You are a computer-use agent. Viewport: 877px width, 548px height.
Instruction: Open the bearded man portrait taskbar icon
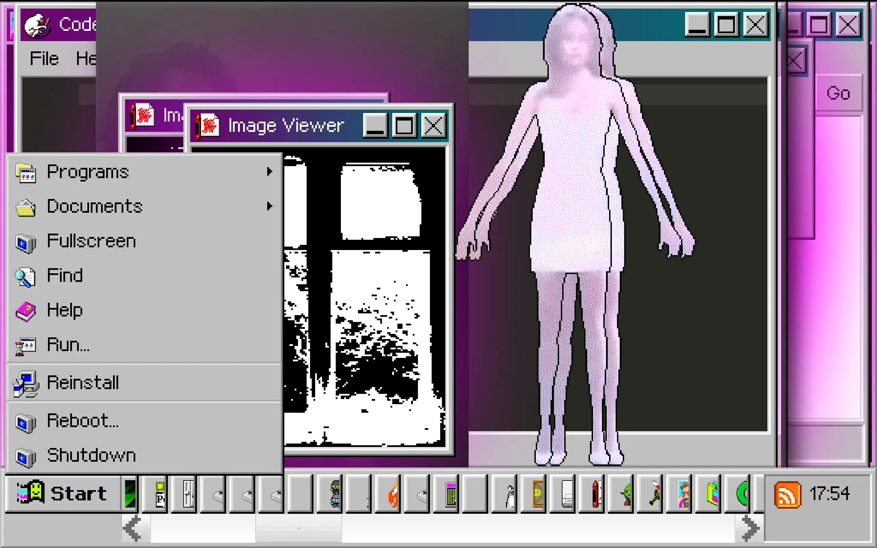pos(683,494)
